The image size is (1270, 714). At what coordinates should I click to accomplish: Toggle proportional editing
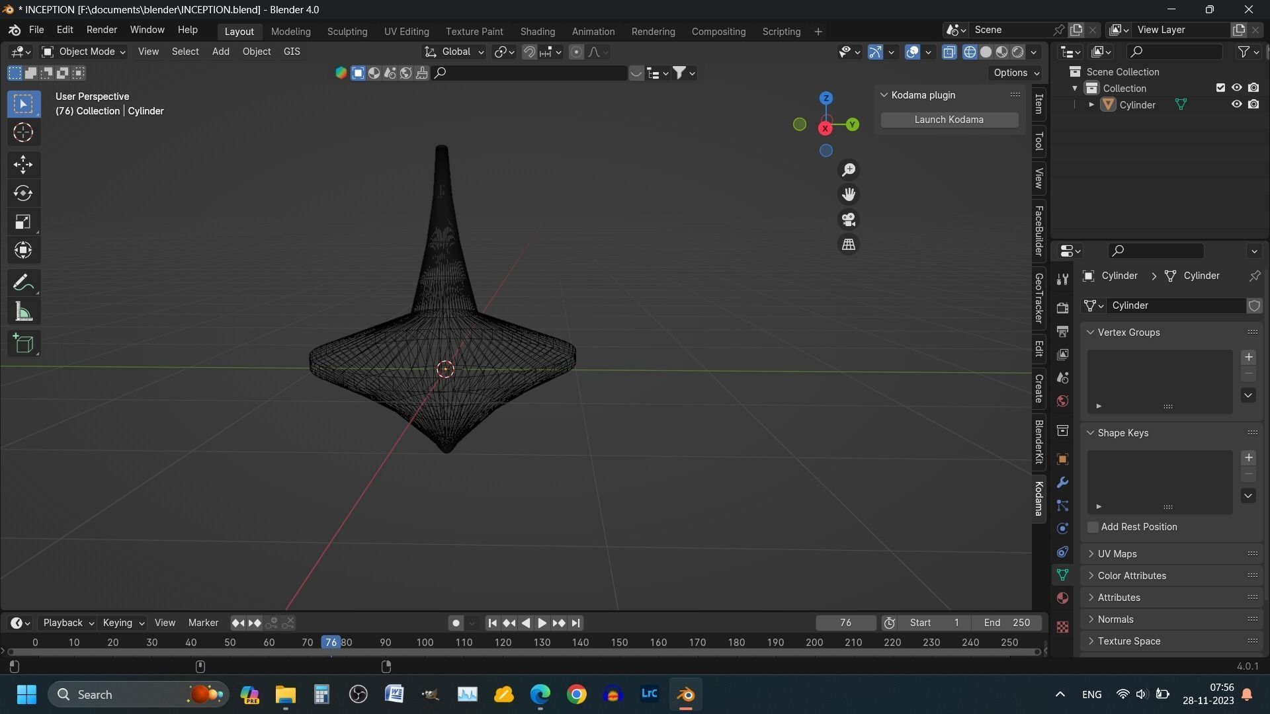tap(576, 52)
